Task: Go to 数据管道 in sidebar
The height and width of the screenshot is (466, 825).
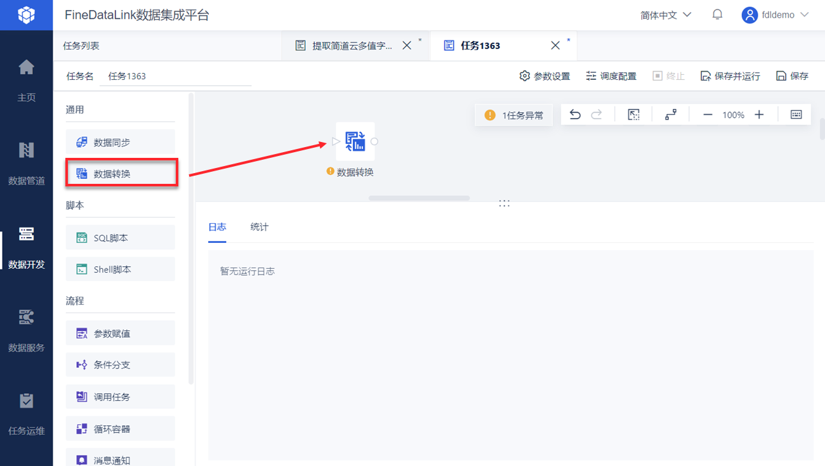Action: 26,163
